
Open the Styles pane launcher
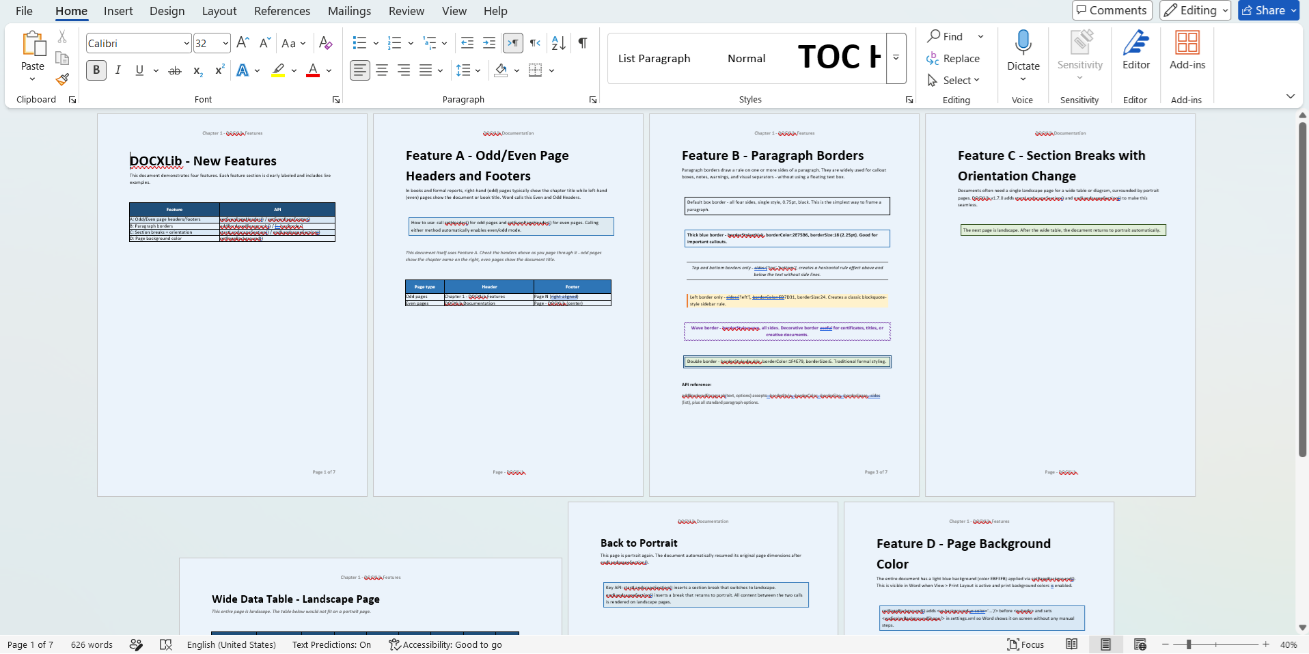(x=909, y=100)
